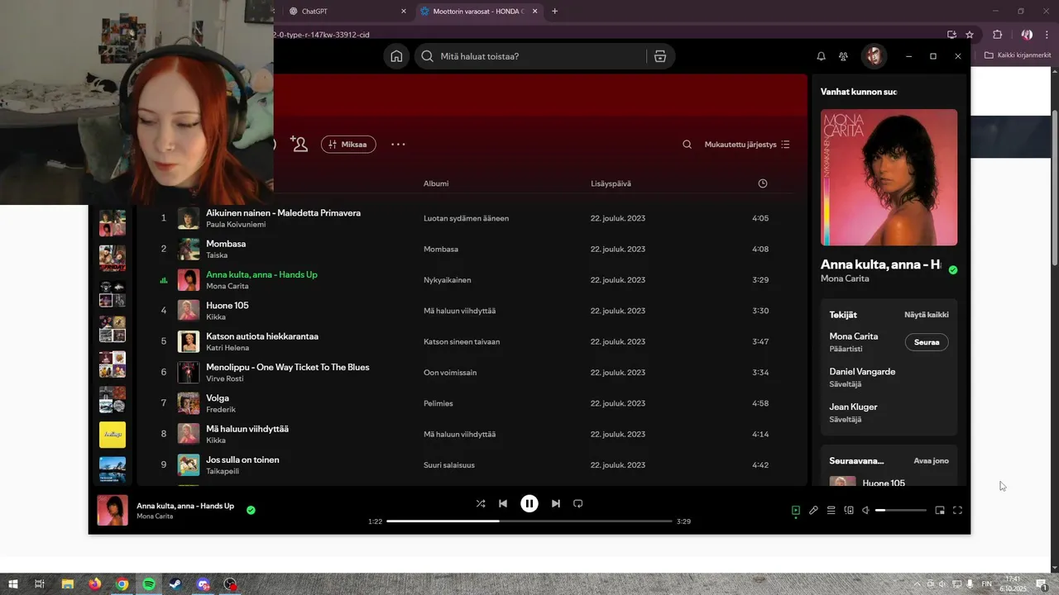1059x595 pixels.
Task: Open Chrome extensions puzzle icon
Action: [997, 35]
